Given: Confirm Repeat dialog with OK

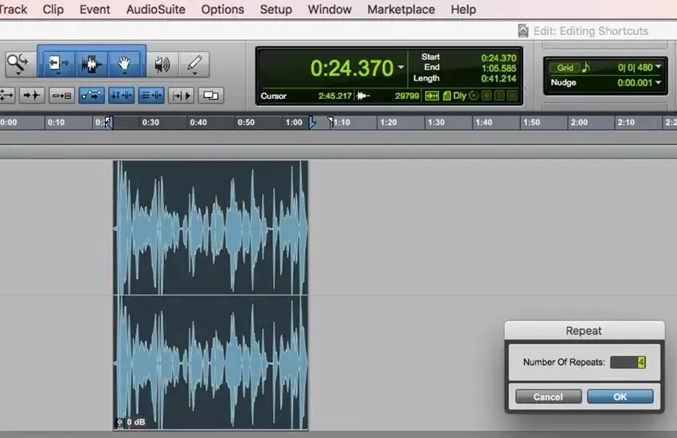Looking at the screenshot, I should tap(620, 397).
